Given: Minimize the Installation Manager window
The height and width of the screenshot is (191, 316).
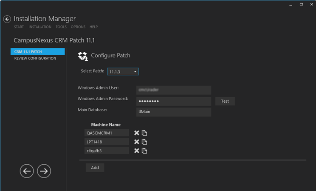Looking at the screenshot, I should point(291,4).
